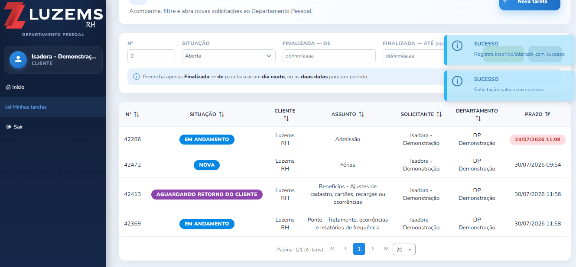This screenshot has width=576, height=267.
Task: Sort table by Solicitante column arrows
Action: tap(439, 114)
